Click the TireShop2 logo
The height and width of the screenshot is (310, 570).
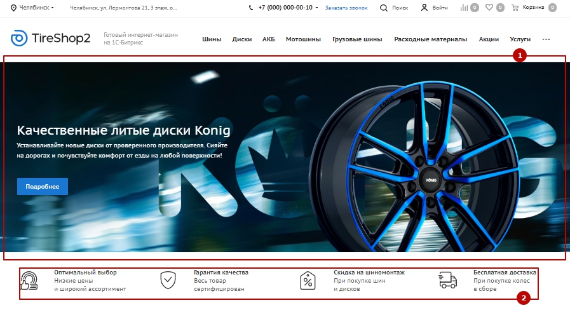click(51, 38)
